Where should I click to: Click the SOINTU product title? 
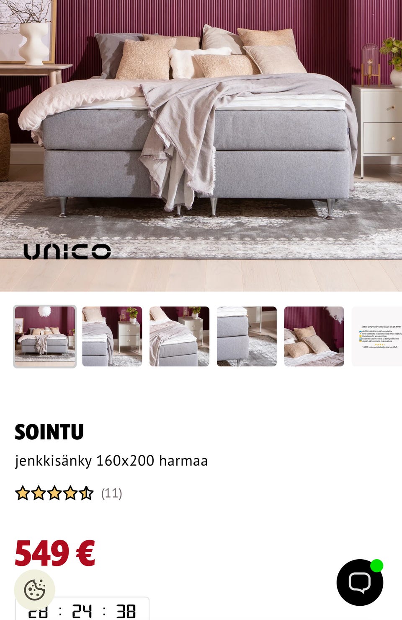tap(49, 432)
